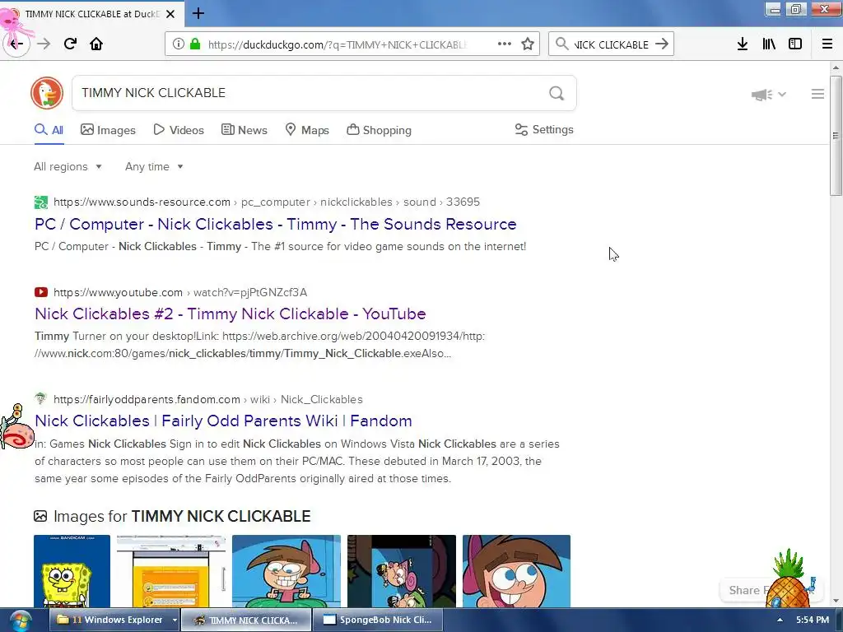843x632 pixels.
Task: Click the images icon beside Images for heading
Action: tap(40, 517)
